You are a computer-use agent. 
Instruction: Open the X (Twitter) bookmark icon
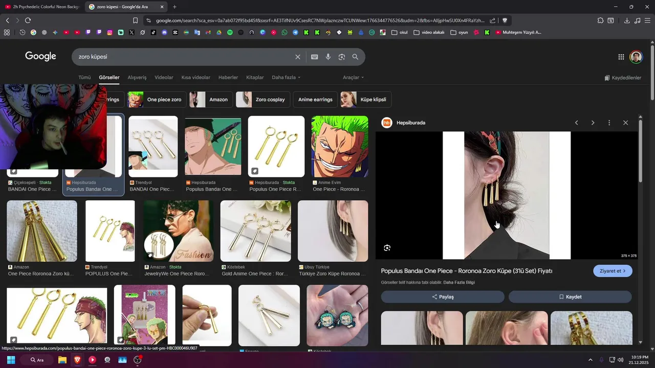132,32
